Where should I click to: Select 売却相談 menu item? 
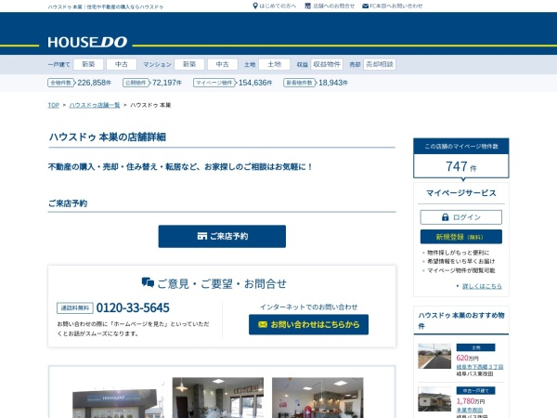pyautogui.click(x=380, y=64)
